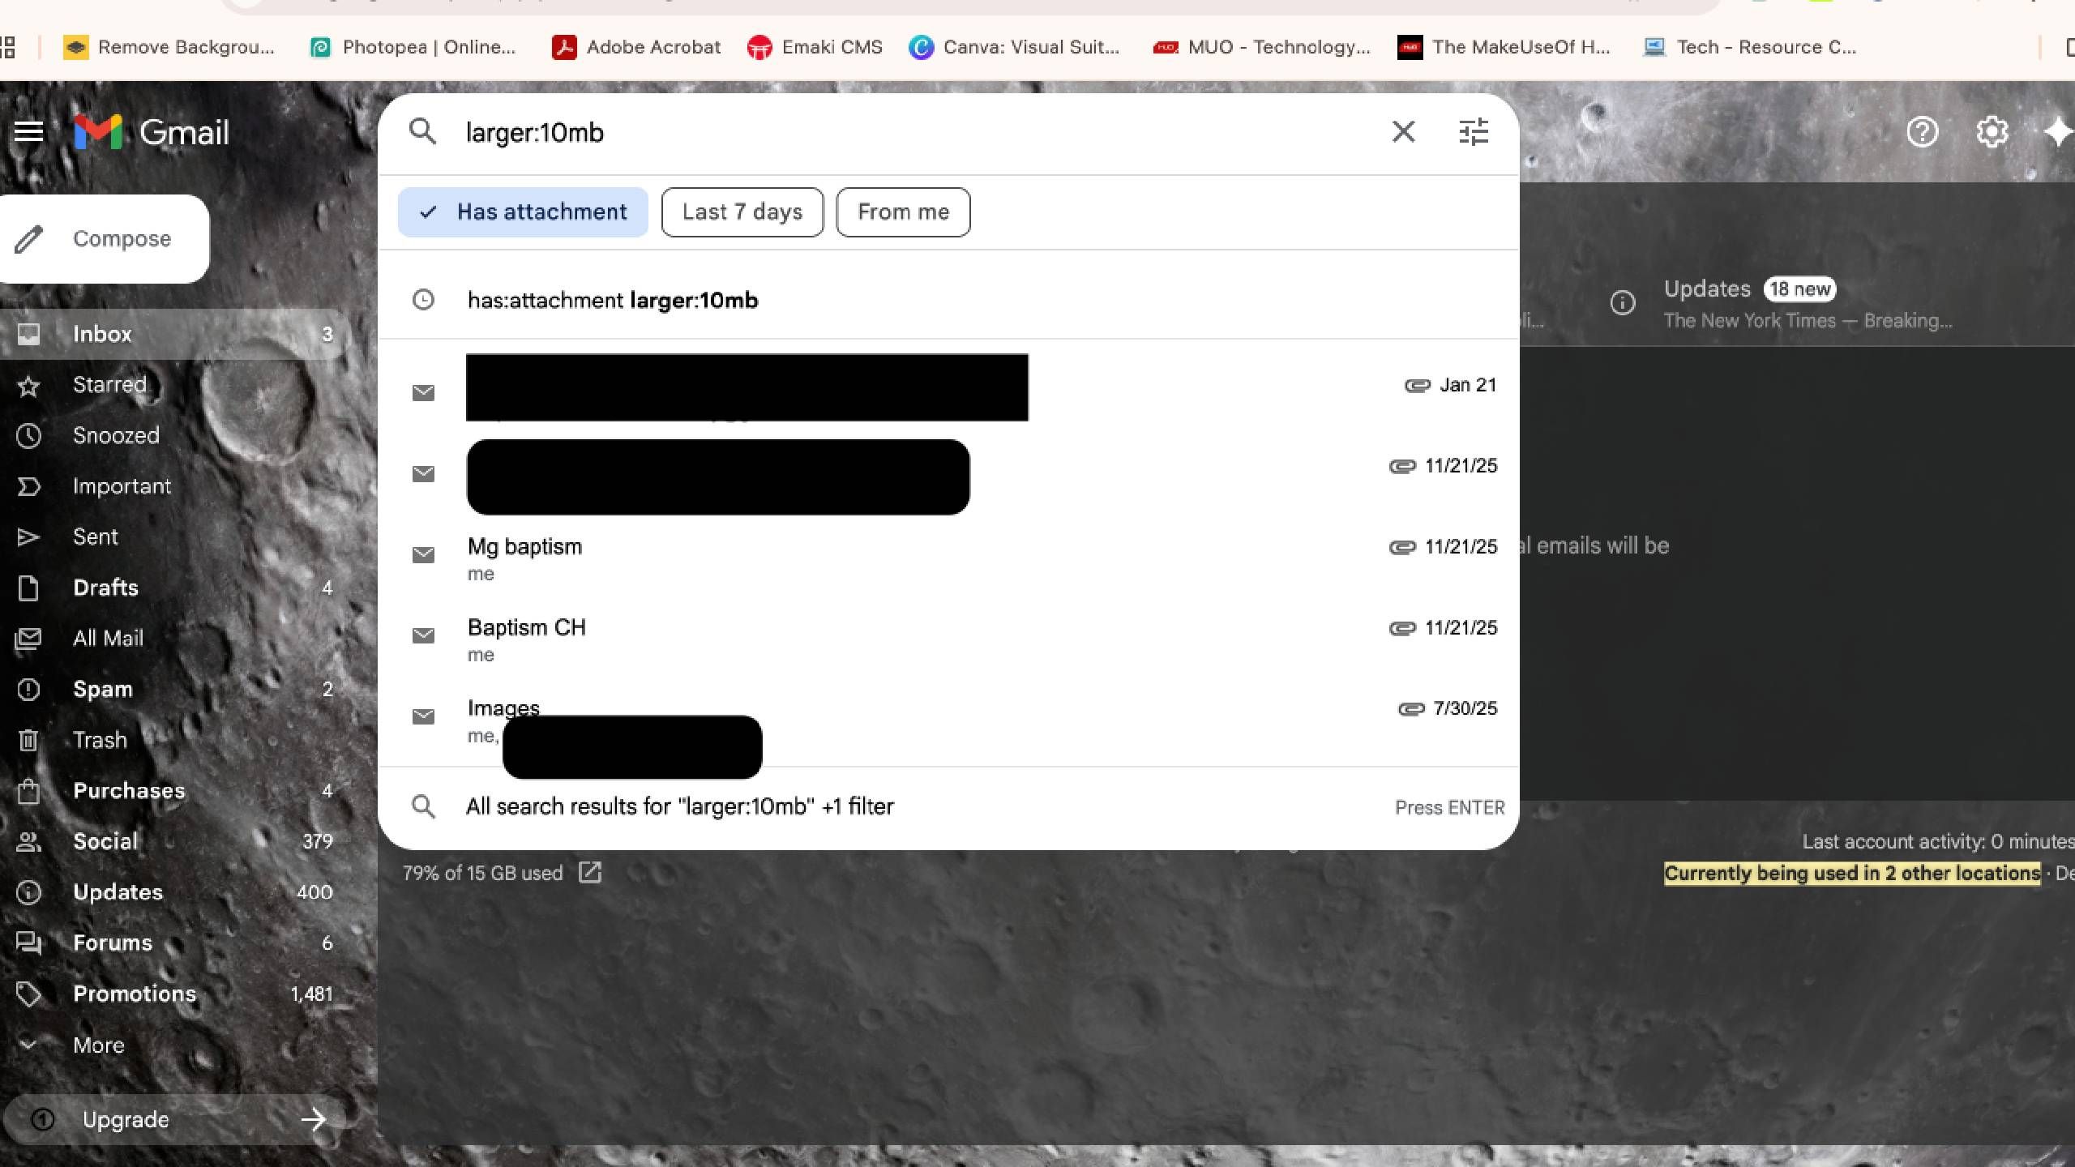
Task: Click the Gemini sparkle icon
Action: click(2057, 131)
